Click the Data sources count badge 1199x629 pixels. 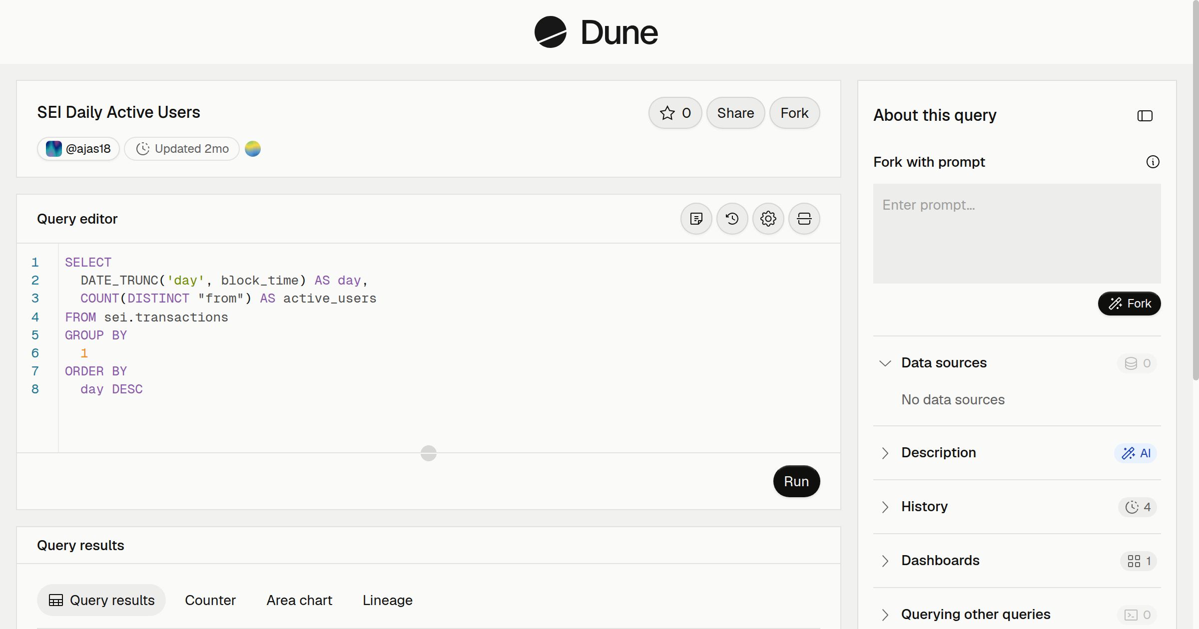[1137, 363]
